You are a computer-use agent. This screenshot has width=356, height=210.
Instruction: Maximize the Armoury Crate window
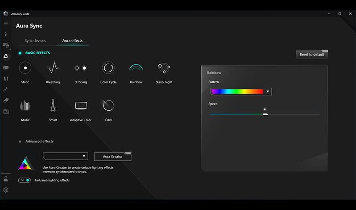coord(339,14)
